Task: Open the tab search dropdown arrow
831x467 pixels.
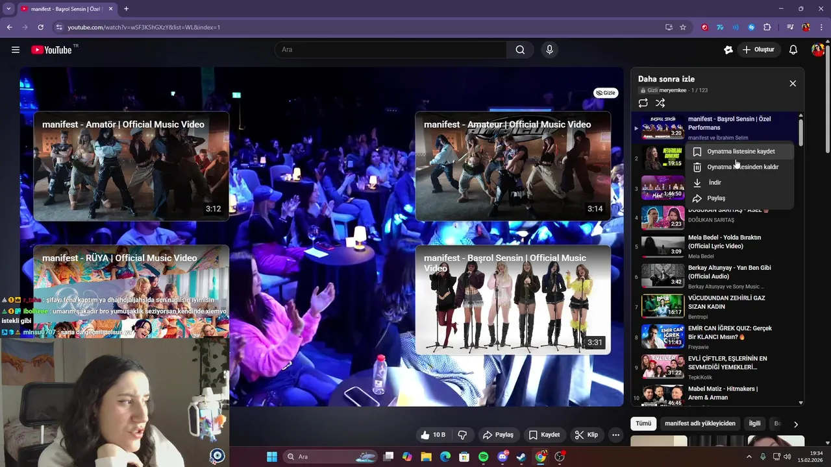Action: [8, 8]
